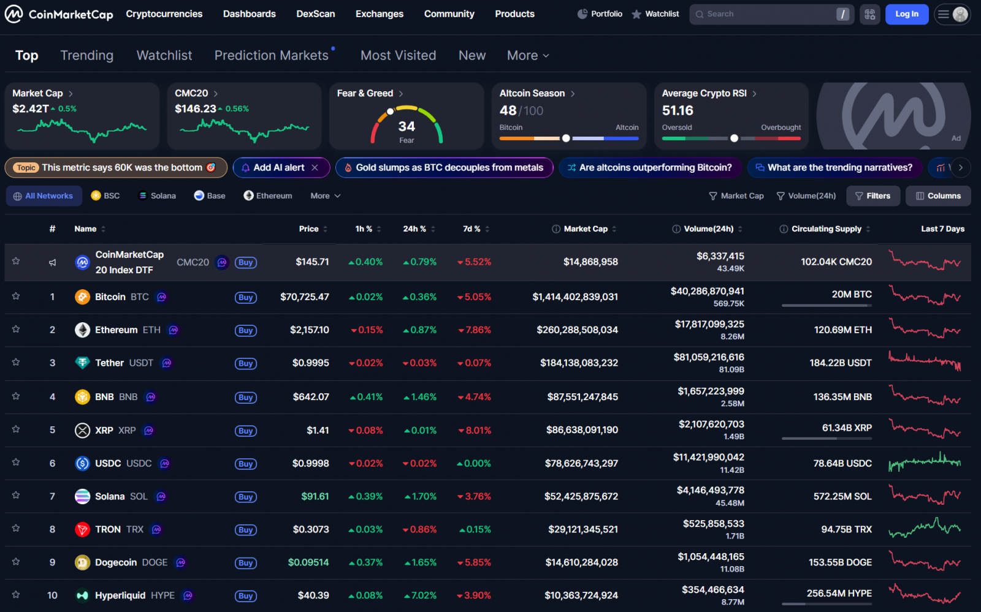Click the Altcoin Season slider indicator
Image resolution: width=981 pixels, height=612 pixels.
pyautogui.click(x=566, y=138)
